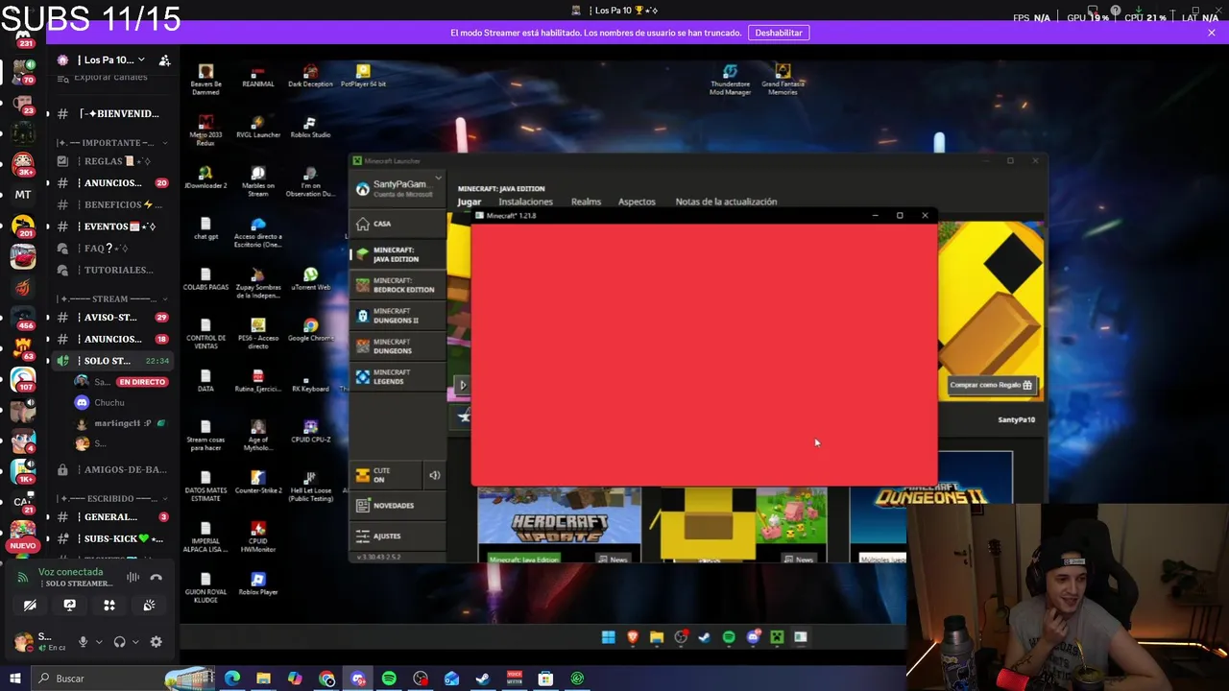This screenshot has height=691, width=1229.
Task: Select the uTorrent Web desktop shortcut
Action: 310,279
